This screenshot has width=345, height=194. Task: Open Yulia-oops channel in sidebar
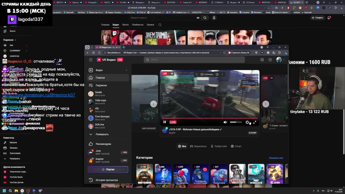[108, 102]
